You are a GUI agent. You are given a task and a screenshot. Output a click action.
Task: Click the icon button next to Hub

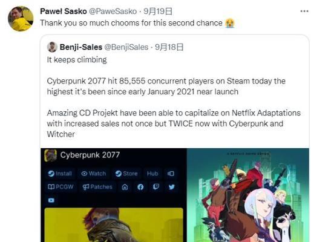171,174
